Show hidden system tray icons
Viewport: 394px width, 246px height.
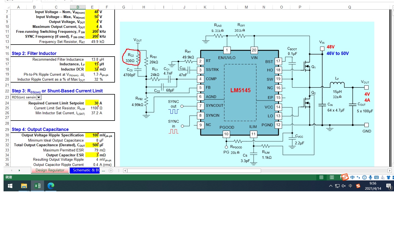331,186
